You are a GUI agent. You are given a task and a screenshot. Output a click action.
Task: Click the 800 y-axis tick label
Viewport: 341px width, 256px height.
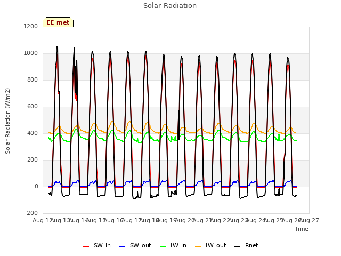[33, 79]
